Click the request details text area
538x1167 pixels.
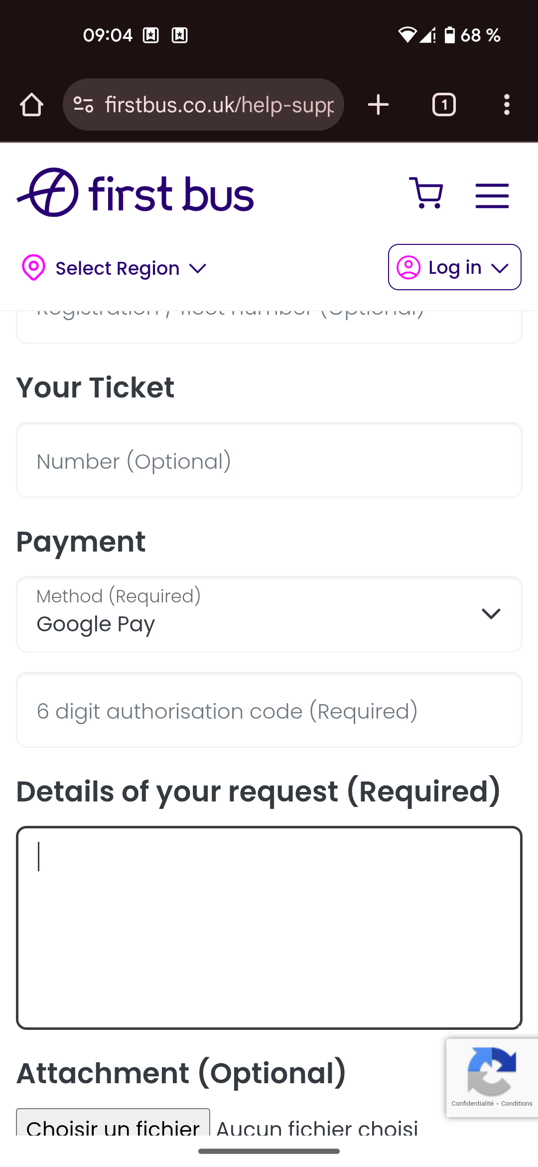(269, 928)
